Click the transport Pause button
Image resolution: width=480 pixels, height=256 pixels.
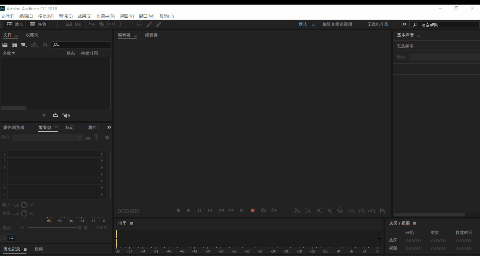(x=200, y=210)
